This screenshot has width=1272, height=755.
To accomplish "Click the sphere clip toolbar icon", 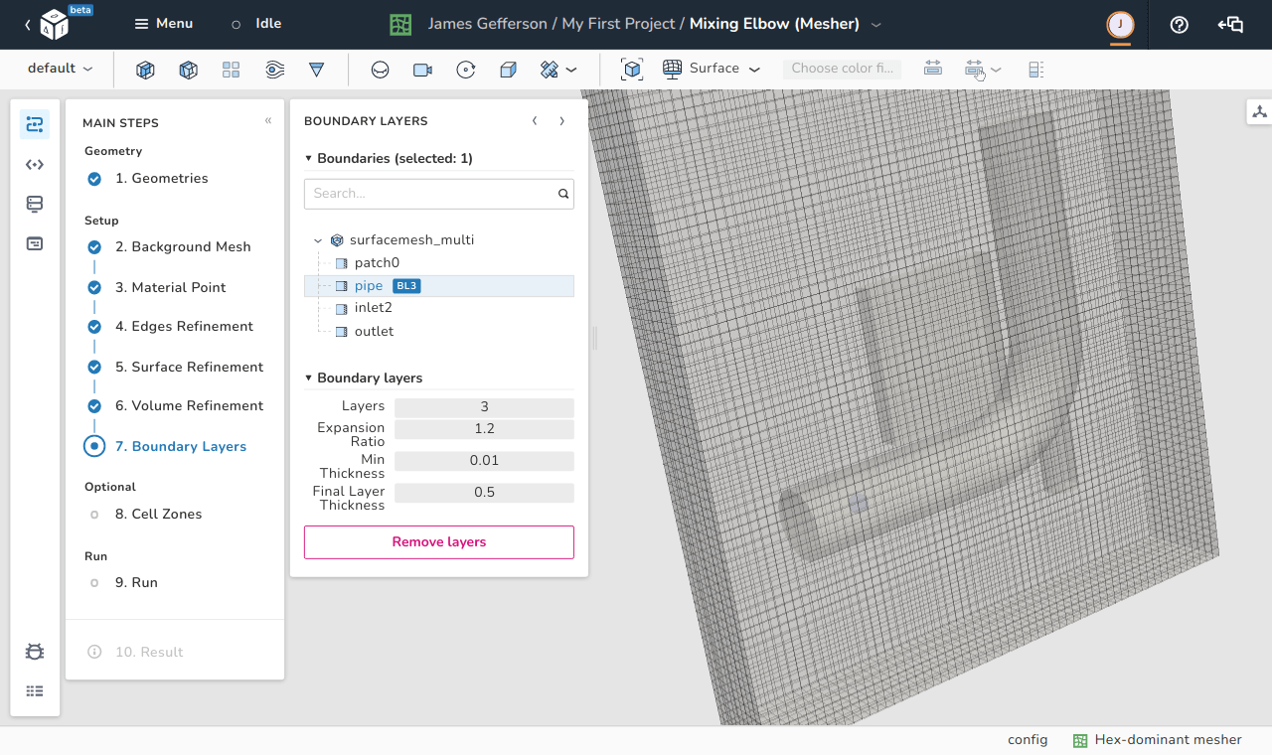I will (x=380, y=70).
